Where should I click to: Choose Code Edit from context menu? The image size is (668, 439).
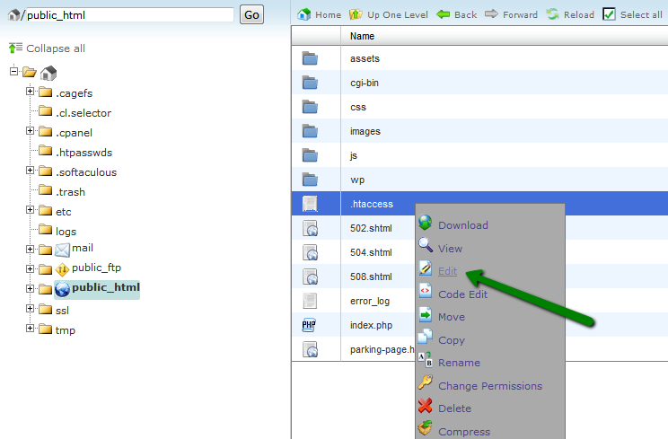(x=462, y=294)
